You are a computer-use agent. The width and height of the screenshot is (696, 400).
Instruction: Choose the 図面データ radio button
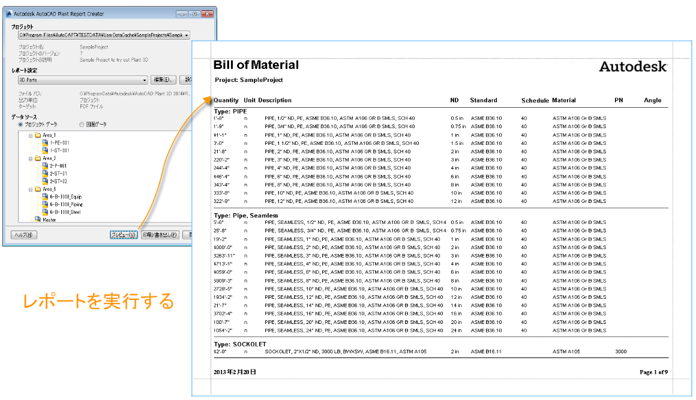coord(81,125)
